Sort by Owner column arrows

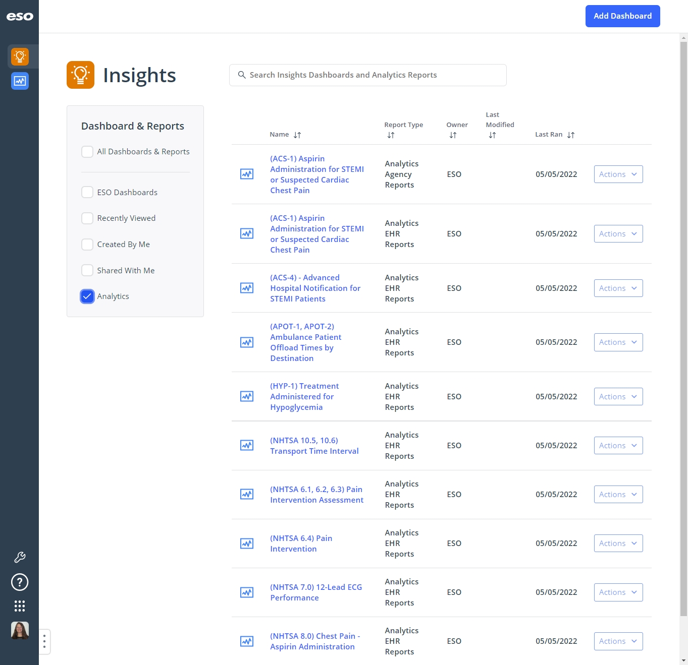coord(453,135)
